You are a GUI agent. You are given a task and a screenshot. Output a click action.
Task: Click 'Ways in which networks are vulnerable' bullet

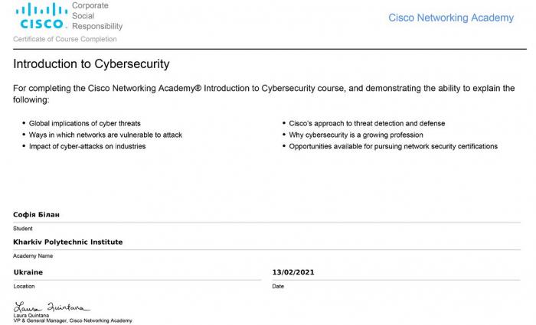[x=105, y=135]
